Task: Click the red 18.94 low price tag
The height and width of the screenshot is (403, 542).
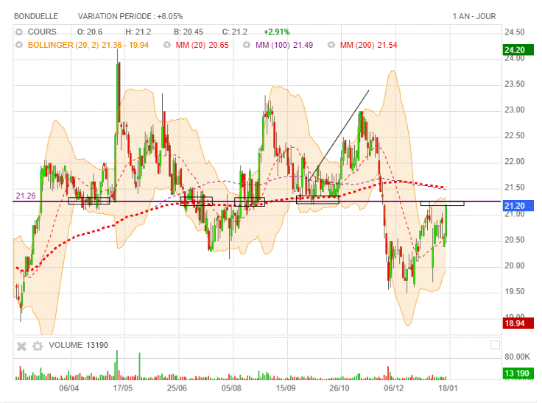Action: [518, 324]
